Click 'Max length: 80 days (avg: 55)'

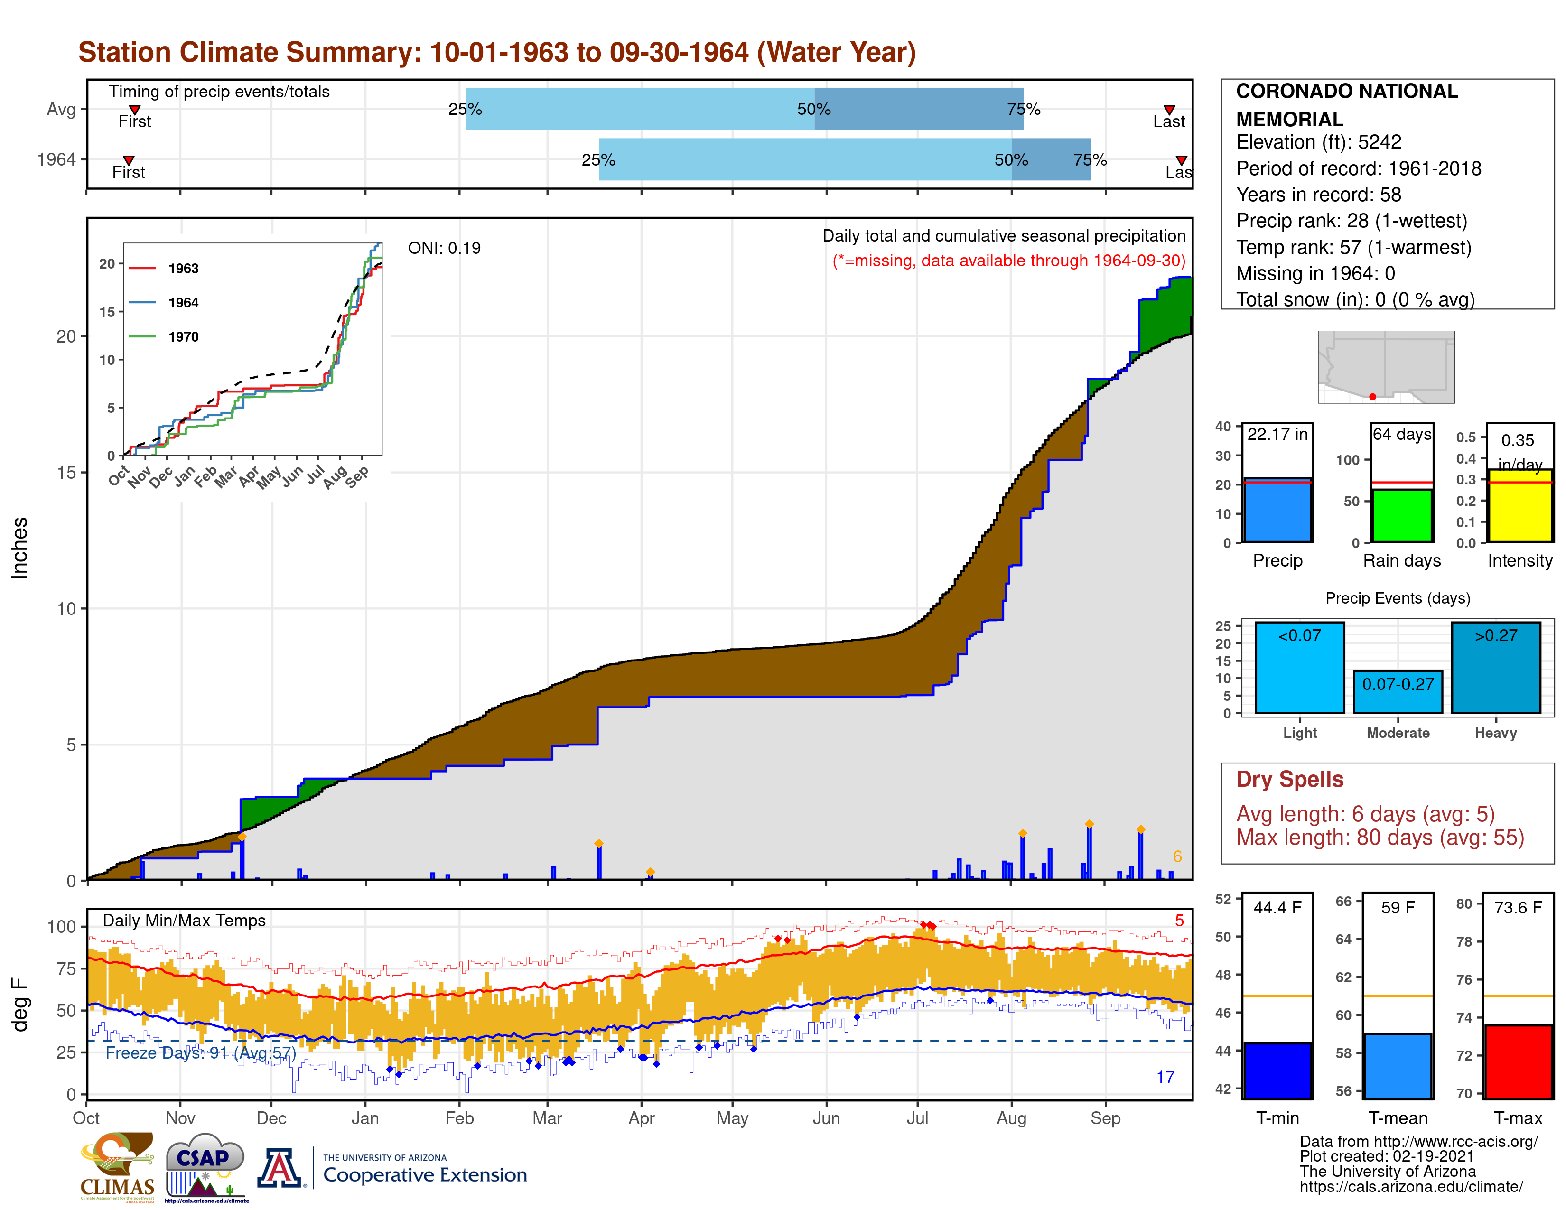click(x=1380, y=837)
